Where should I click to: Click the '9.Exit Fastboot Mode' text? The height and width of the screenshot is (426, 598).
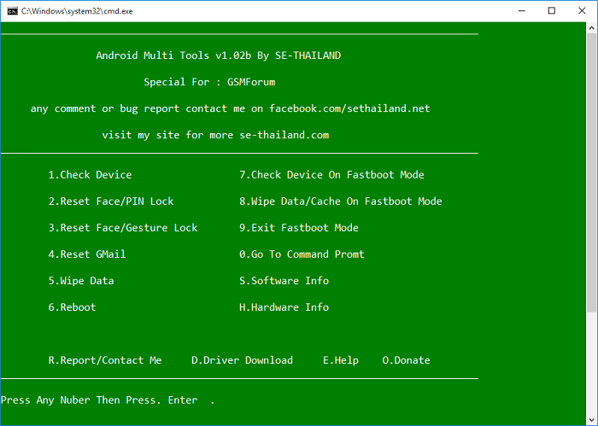[299, 228]
